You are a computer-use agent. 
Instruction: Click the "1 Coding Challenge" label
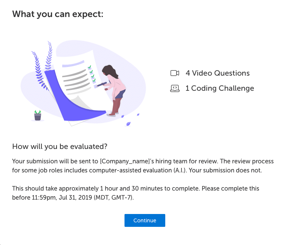[220, 88]
